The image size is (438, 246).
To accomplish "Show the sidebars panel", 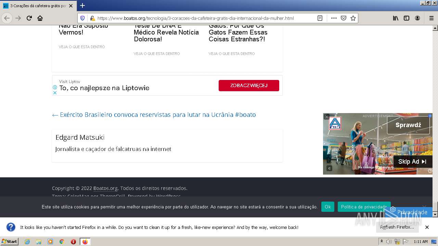I will [407, 18].
